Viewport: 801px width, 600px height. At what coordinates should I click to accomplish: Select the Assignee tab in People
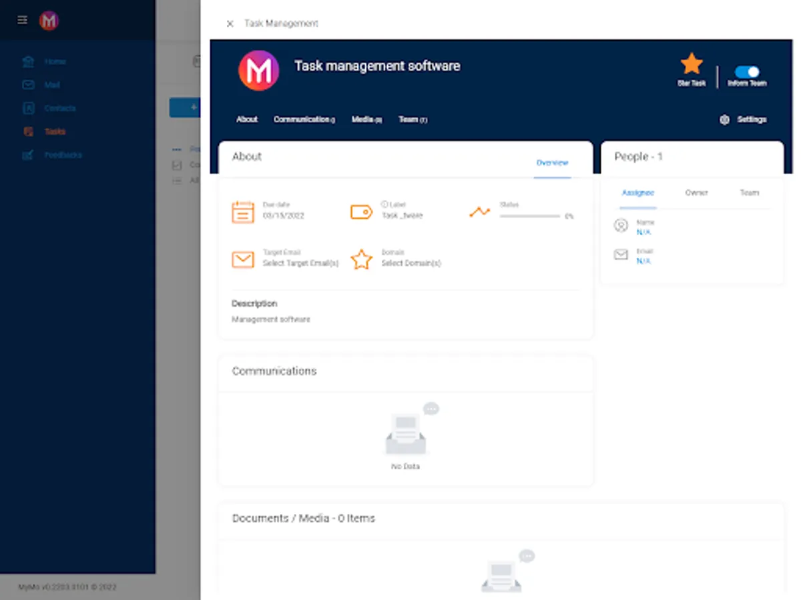pos(638,193)
